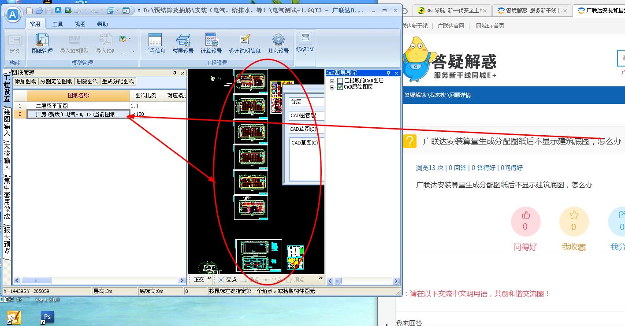This screenshot has height=326, width=625.
Task: Click the Undo arrow icon
Action: click(x=78, y=11)
